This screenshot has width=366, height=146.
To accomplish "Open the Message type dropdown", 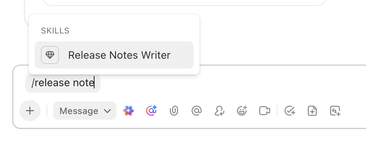I will (x=85, y=111).
